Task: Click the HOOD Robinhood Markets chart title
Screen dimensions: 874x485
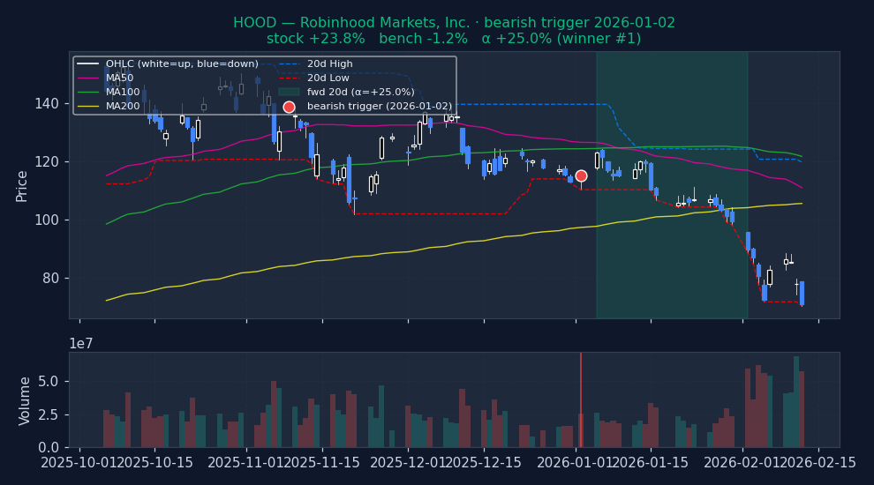Action: (454, 23)
